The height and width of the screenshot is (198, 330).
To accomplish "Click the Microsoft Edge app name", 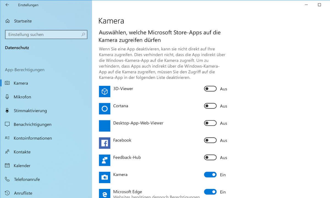I will (128, 192).
